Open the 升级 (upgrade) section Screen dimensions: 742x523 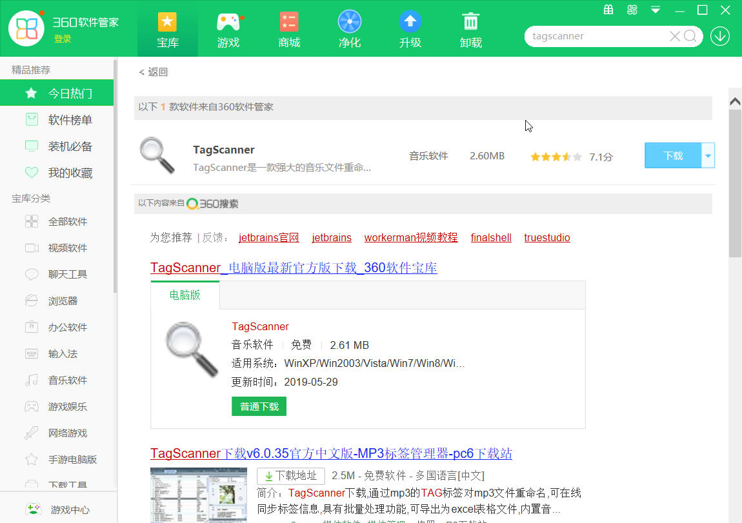coord(410,28)
